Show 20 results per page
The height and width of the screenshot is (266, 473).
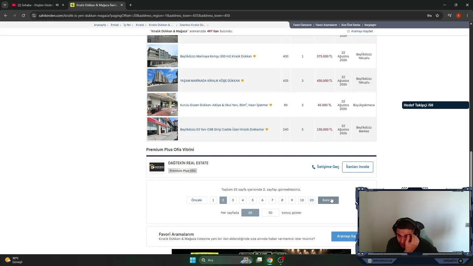pos(250,213)
